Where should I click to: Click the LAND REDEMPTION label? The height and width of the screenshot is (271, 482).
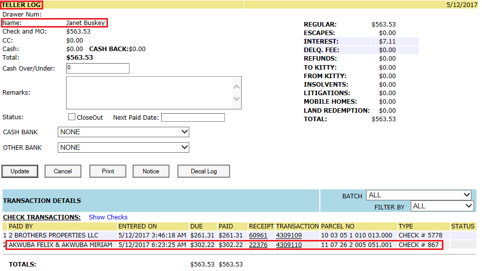pos(336,111)
